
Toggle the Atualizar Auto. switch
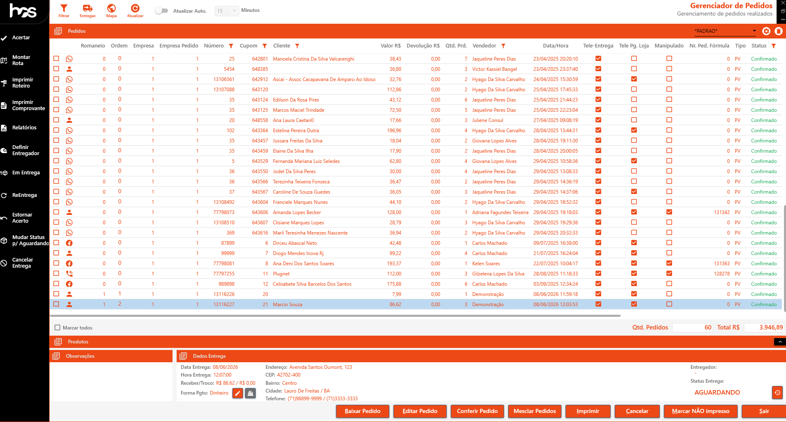[161, 11]
